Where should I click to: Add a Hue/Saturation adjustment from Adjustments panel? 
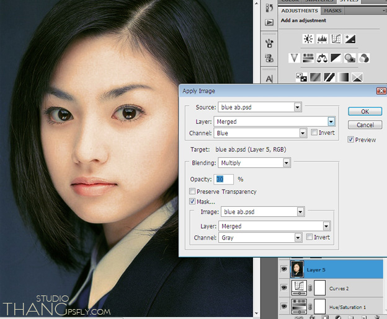pos(308,58)
